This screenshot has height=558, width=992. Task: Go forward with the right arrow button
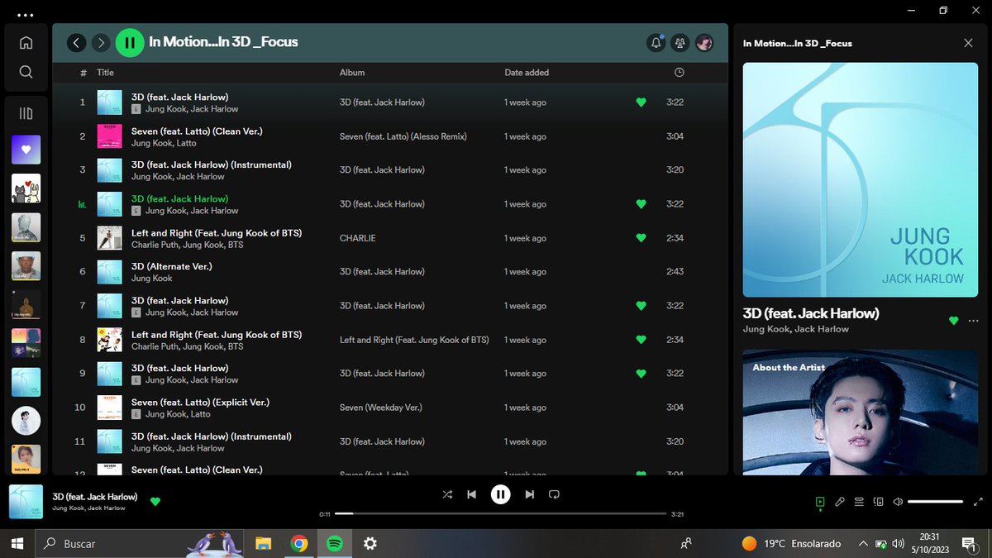click(x=101, y=43)
